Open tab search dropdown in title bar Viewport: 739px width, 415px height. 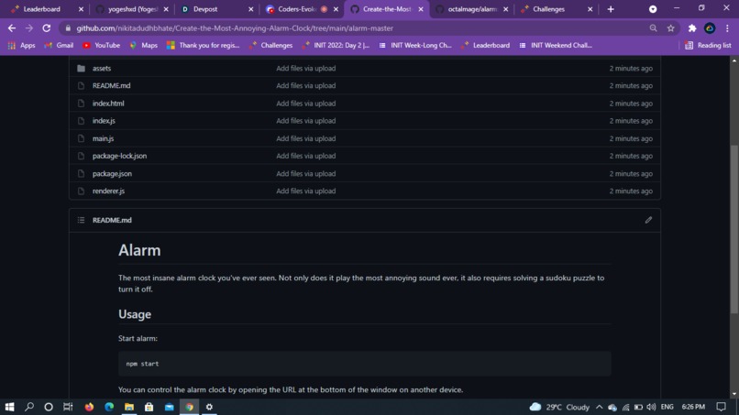click(x=653, y=9)
